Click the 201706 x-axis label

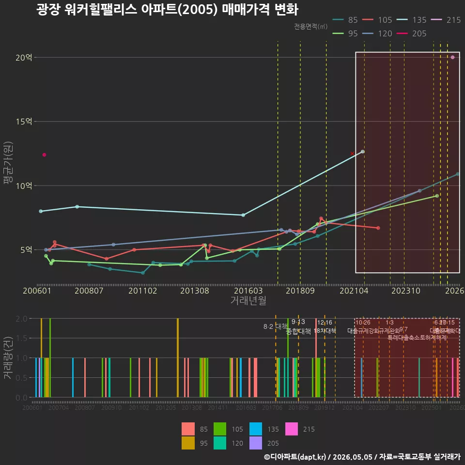pyautogui.click(x=272, y=407)
